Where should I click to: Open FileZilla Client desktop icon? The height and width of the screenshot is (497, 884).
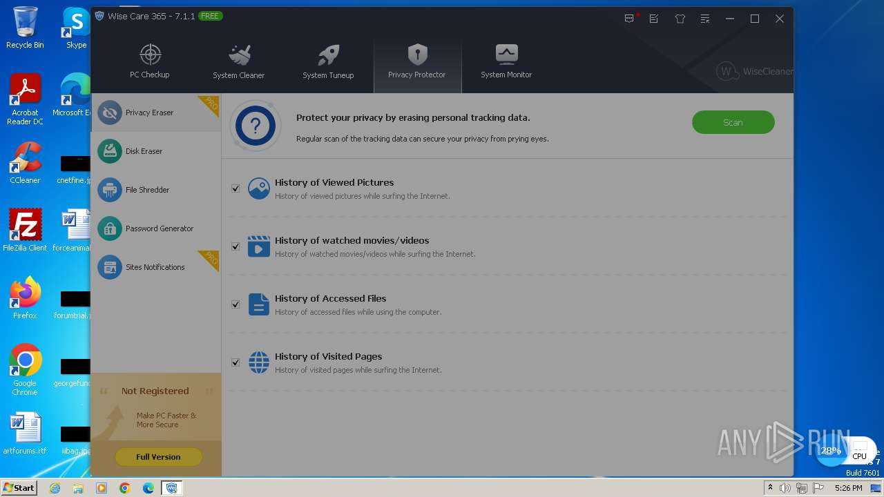coord(25,230)
